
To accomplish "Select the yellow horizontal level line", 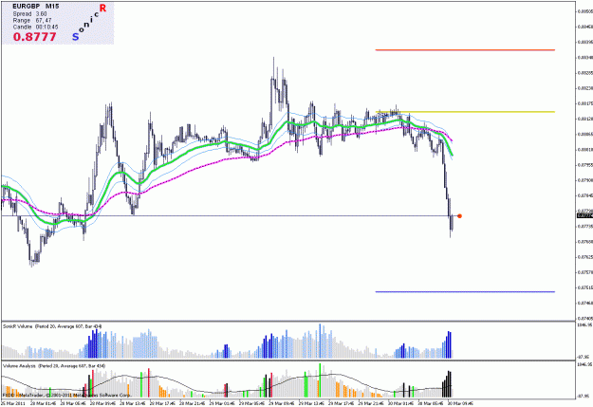I will 465,112.
